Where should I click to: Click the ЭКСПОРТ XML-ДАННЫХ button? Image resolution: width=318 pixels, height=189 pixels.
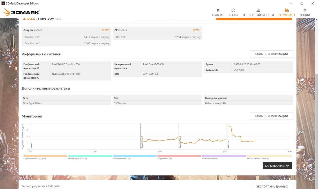click(x=272, y=186)
